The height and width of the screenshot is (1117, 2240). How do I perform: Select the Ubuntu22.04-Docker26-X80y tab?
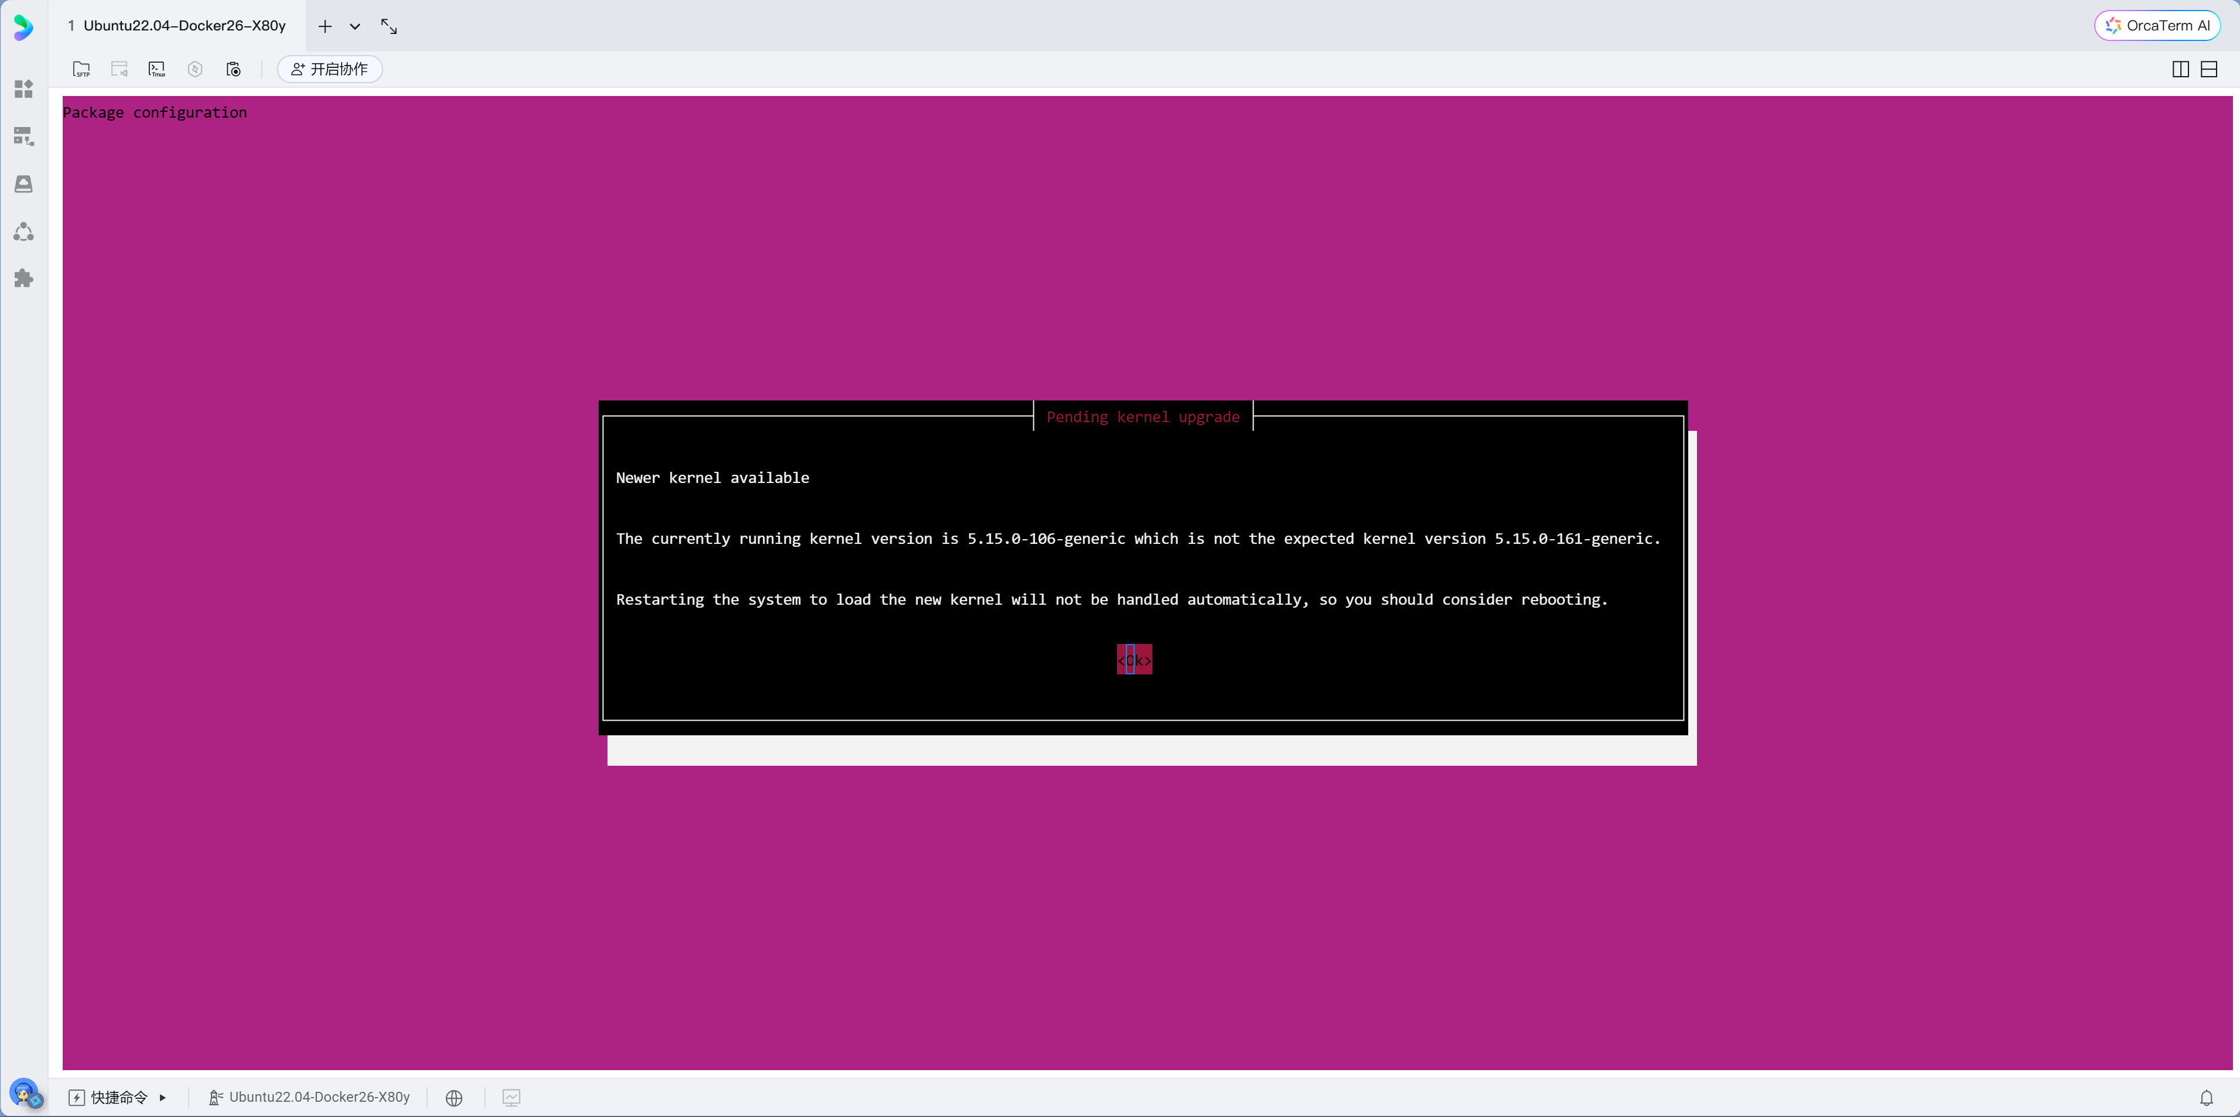click(x=177, y=26)
